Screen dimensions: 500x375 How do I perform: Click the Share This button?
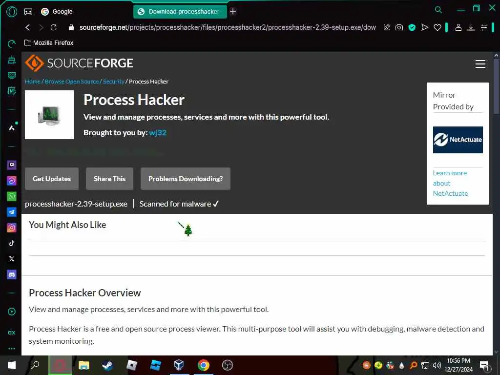(110, 179)
